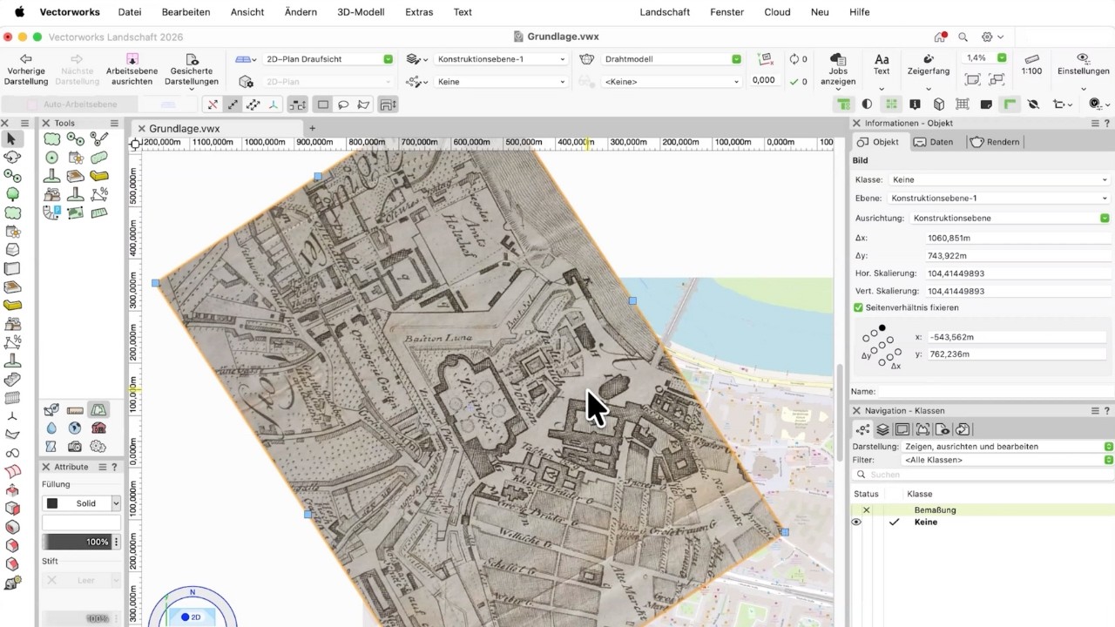Select the droplet icon in tool sets

[x=51, y=428]
